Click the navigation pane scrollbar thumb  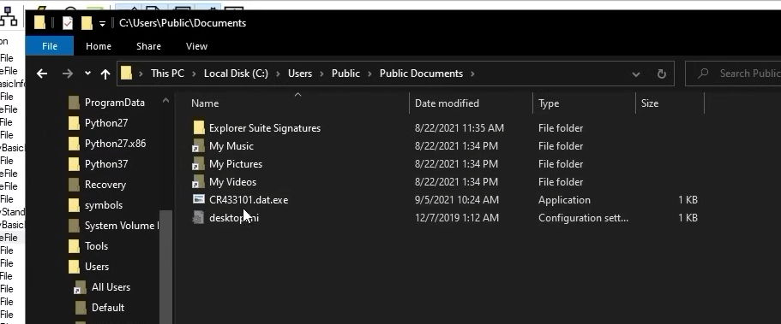tap(165, 266)
